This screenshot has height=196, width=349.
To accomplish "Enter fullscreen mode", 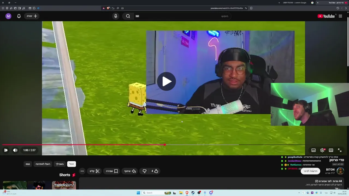I will point(340,150).
